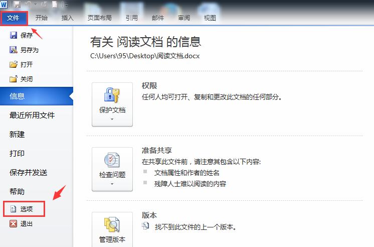The image size is (374, 247).
Task: Open the 管理版本 button
Action: point(112,229)
